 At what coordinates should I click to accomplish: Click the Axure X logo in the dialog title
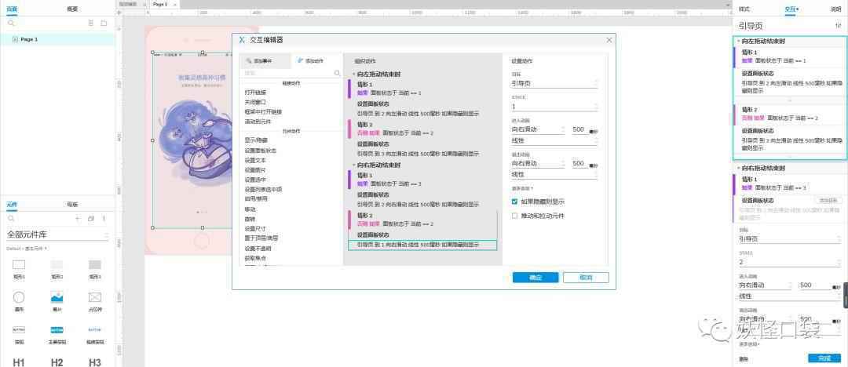click(242, 40)
